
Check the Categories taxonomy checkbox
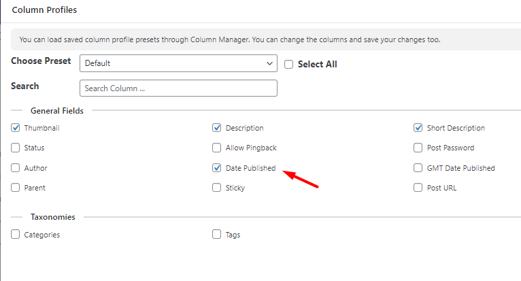(15, 234)
